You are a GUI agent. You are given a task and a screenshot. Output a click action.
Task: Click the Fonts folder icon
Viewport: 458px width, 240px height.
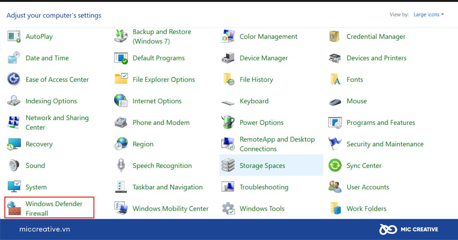pyautogui.click(x=335, y=79)
